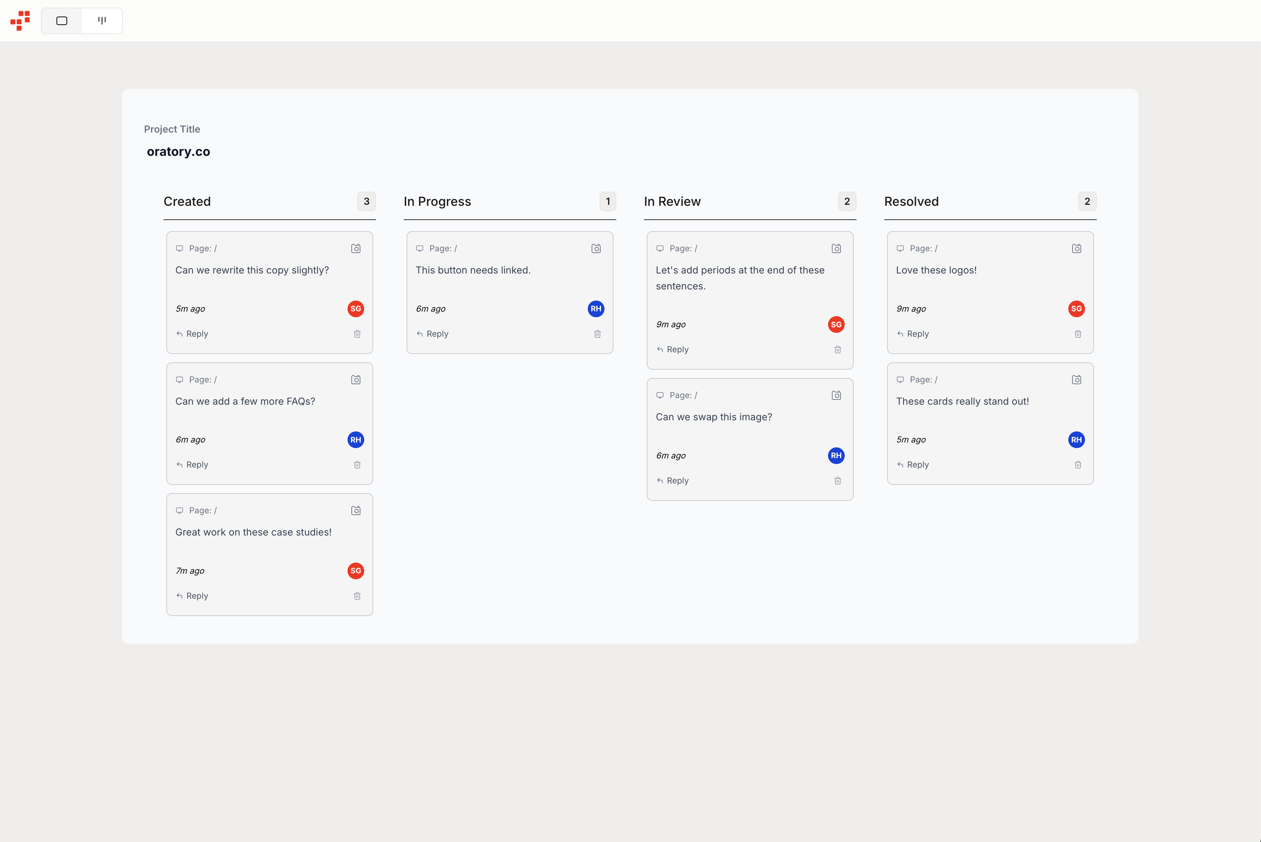Delete the 'Great work on these case studies!' comment
Screen dimensions: 1261x842
click(357, 596)
